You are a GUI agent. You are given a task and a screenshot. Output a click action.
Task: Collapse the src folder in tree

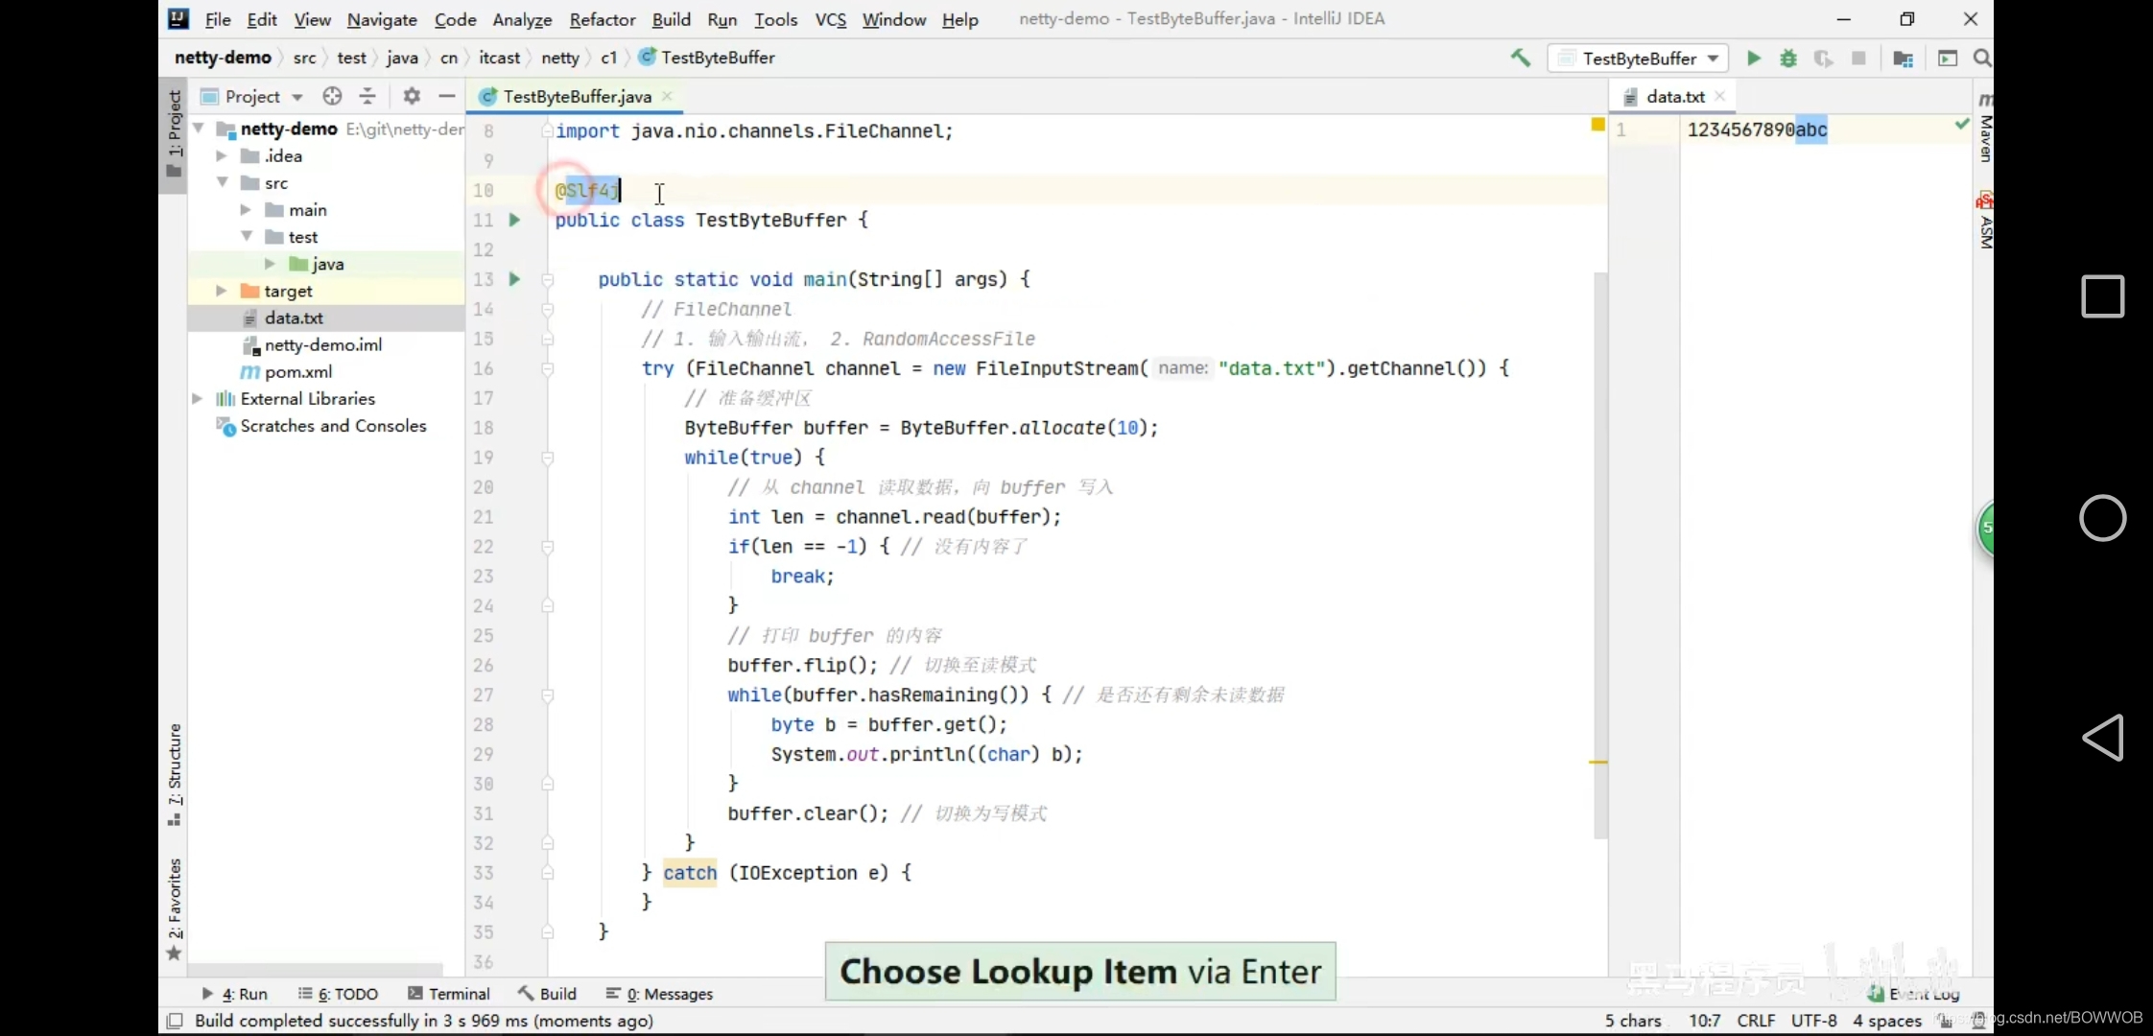(223, 182)
